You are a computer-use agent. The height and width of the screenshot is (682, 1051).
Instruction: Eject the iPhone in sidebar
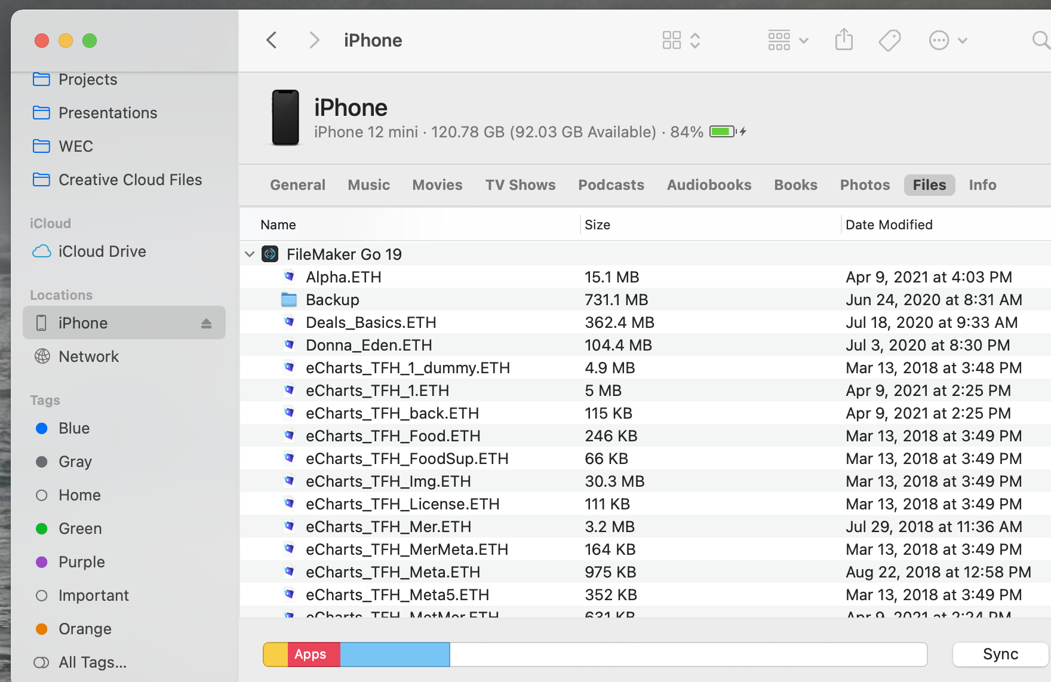[207, 323]
